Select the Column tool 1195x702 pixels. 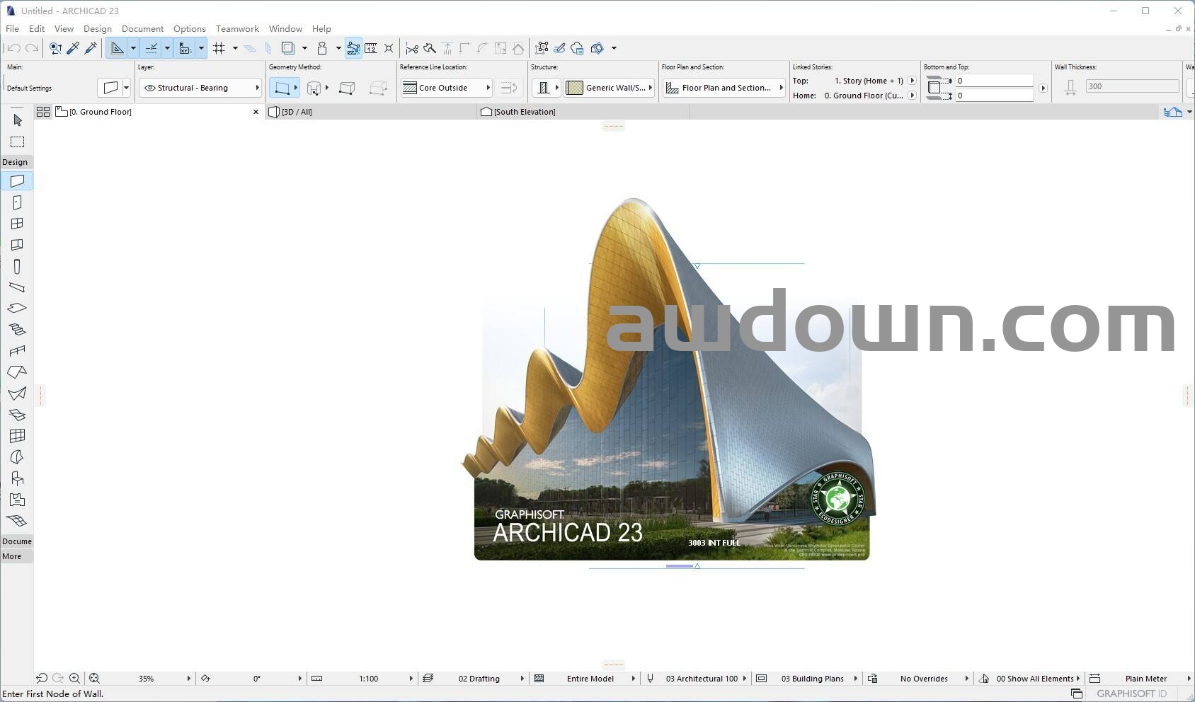[17, 267]
